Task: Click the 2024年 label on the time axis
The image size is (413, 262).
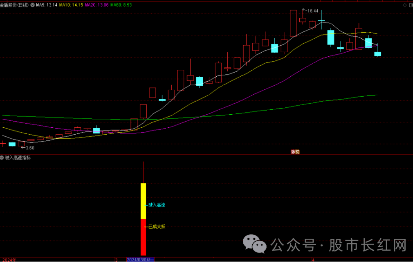Action: [x=9, y=260]
